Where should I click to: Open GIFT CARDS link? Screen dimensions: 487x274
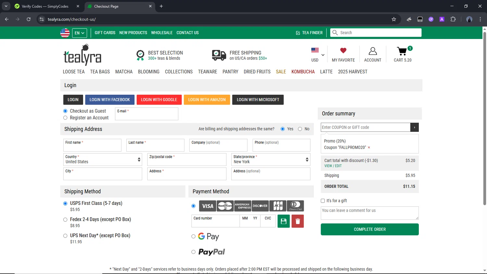[x=105, y=33]
